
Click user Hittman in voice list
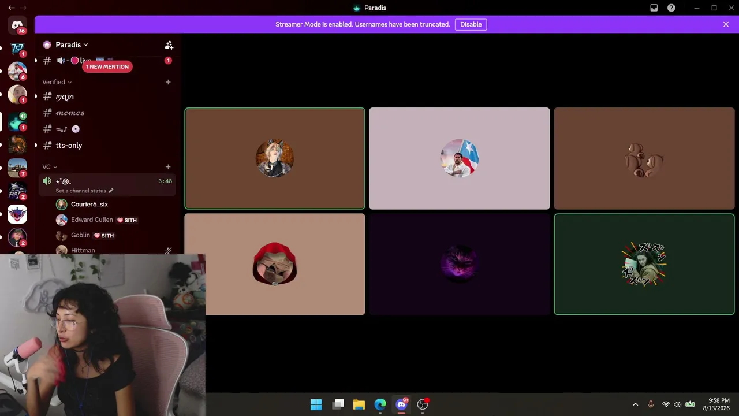pos(83,250)
